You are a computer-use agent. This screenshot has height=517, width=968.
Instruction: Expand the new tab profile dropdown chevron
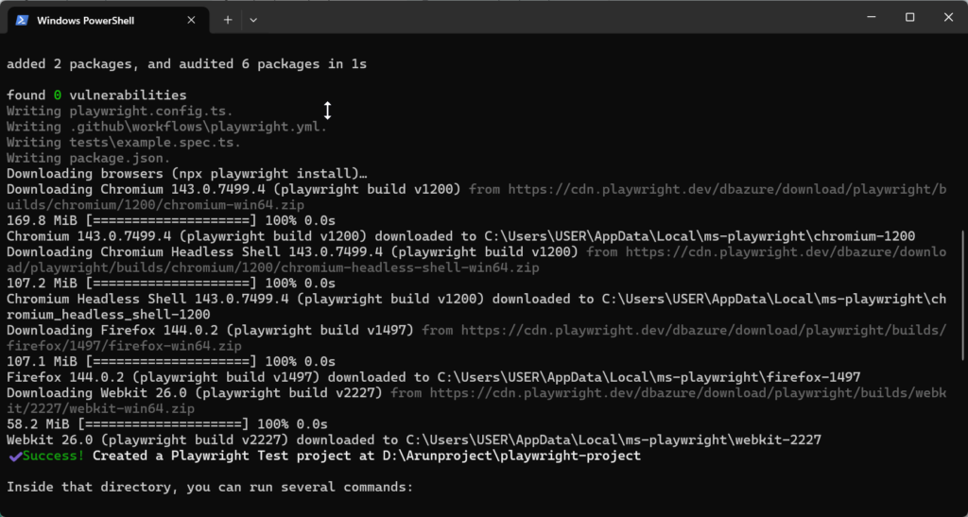click(253, 19)
